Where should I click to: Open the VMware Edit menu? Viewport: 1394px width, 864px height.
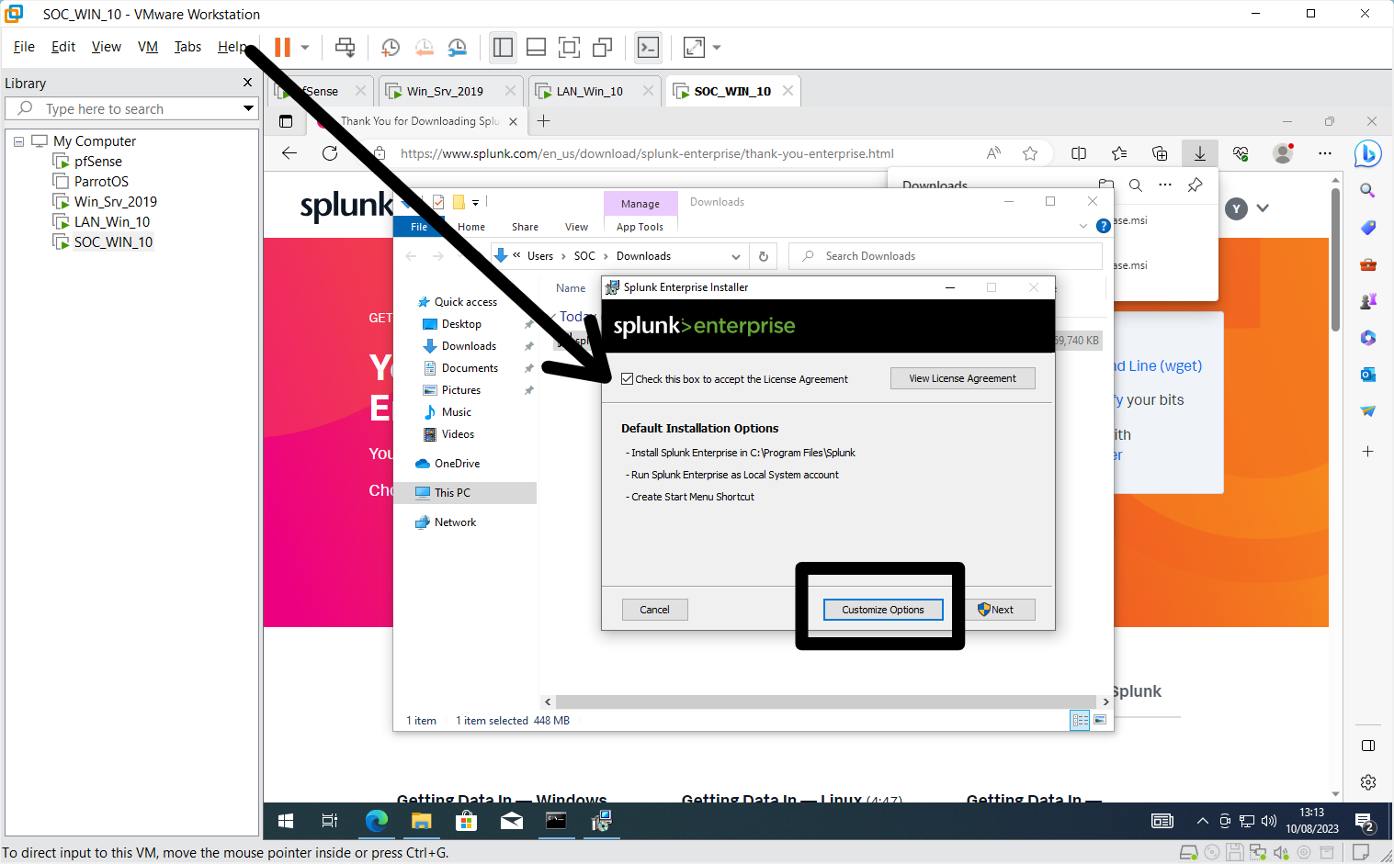click(x=63, y=47)
